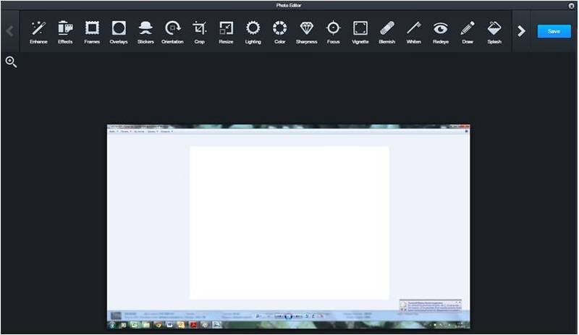Click the zoom magnifier icon
Viewport: 579px width, 335px height.
pos(11,62)
